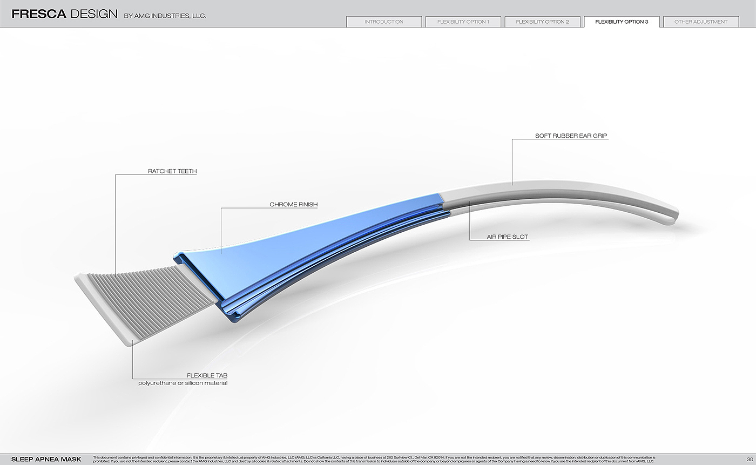The width and height of the screenshot is (756, 465).
Task: Click the Fresca Design title
Action: tap(64, 14)
